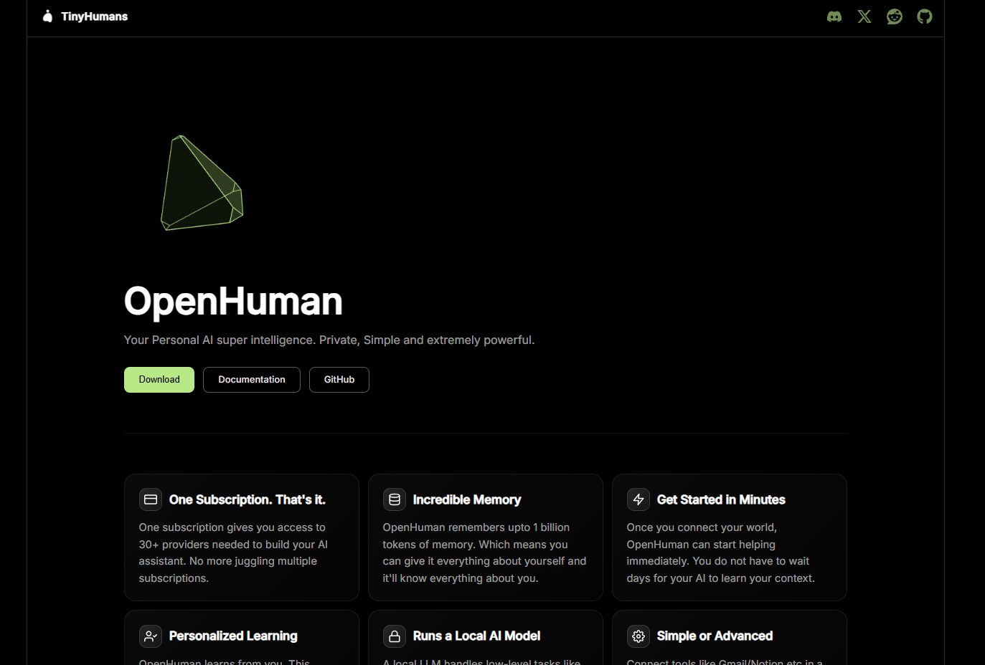Image resolution: width=985 pixels, height=665 pixels.
Task: Open the Reddit icon link
Action: [895, 16]
